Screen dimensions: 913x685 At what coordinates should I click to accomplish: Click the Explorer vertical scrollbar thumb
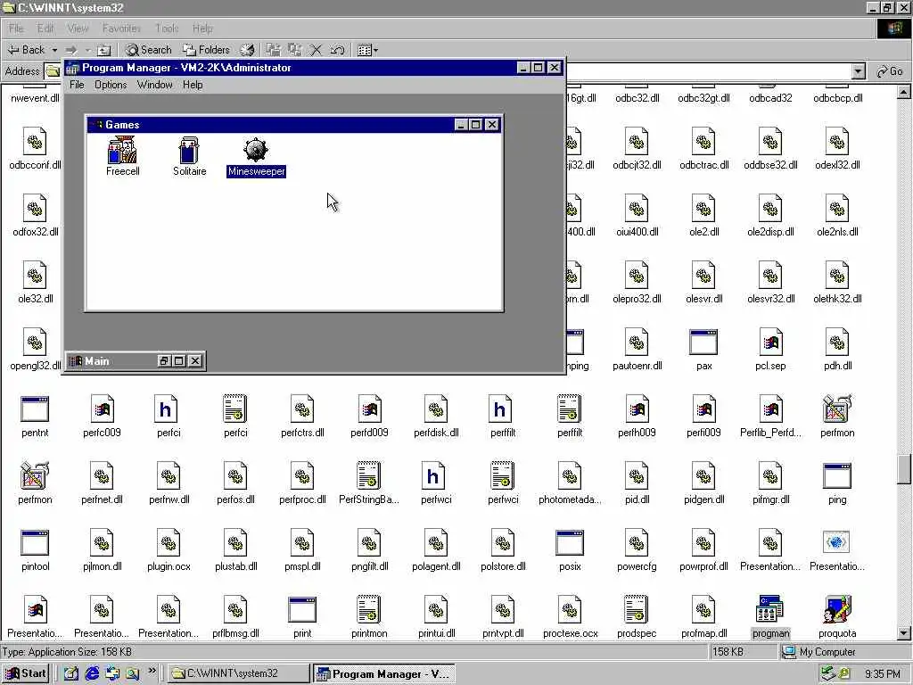pos(904,469)
